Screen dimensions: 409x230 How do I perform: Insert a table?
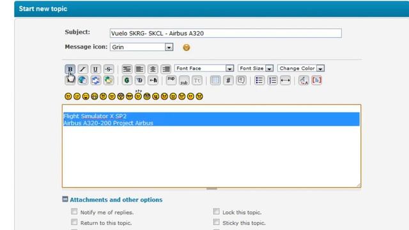tap(215, 80)
